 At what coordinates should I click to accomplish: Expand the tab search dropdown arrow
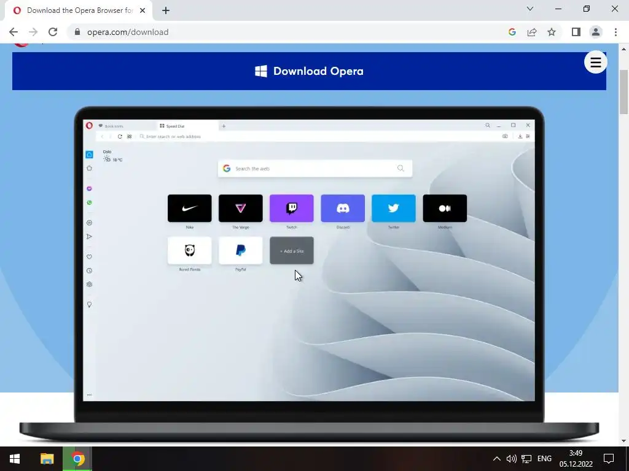coord(530,9)
